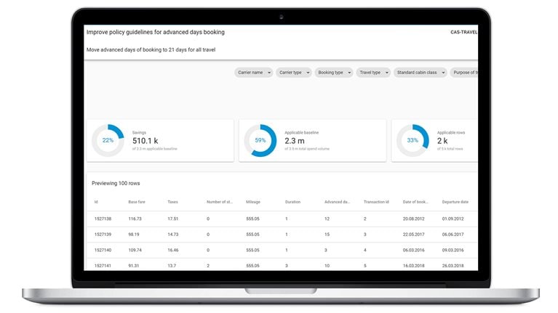The width and height of the screenshot is (558, 313).
Task: Sort by the Base fare column header
Action: 137,202
